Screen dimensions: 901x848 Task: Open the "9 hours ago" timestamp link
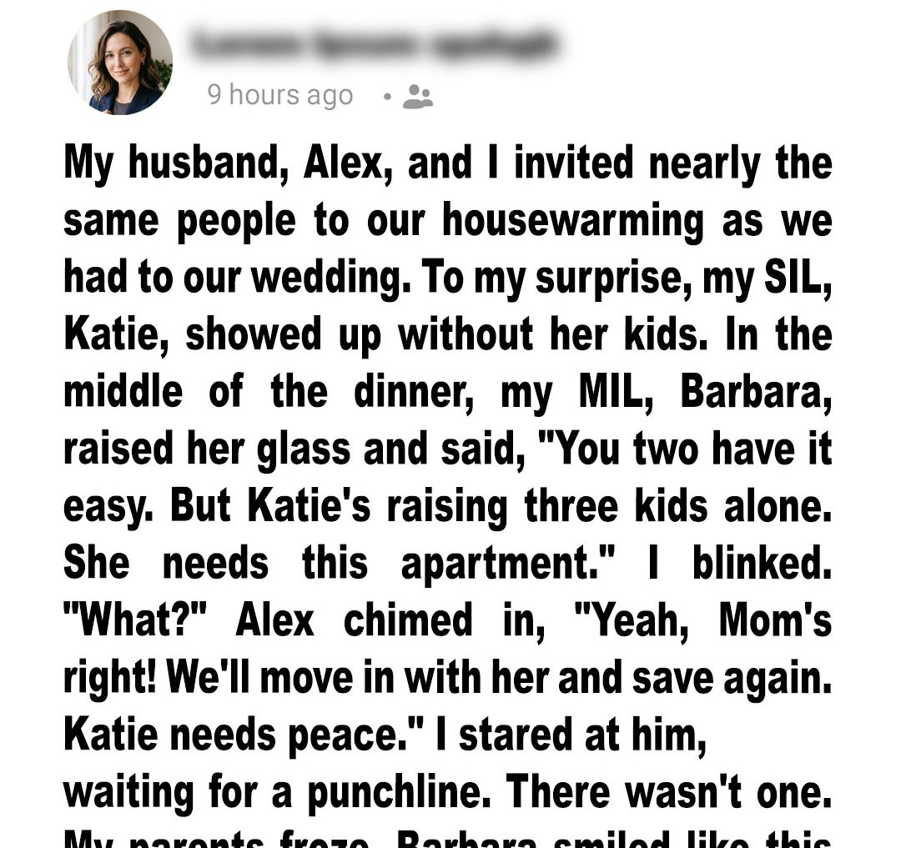(280, 96)
